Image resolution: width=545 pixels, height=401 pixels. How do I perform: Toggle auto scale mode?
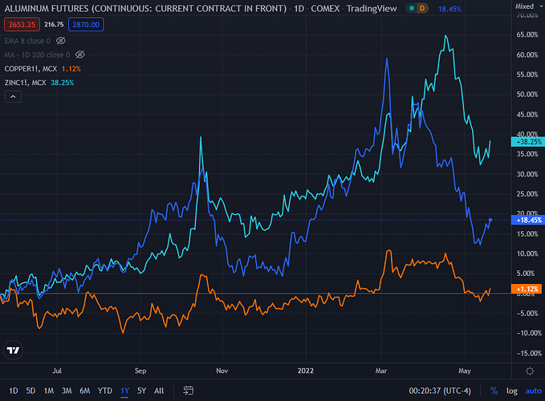[533, 391]
